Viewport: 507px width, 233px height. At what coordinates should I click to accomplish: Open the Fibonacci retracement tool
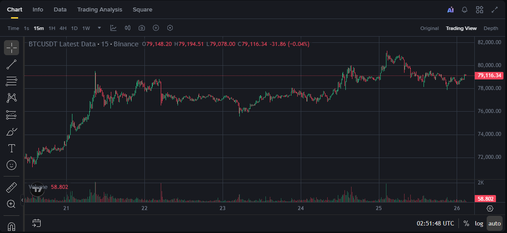[x=11, y=81]
